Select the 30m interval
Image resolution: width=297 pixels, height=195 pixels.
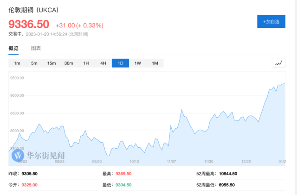[69, 63]
